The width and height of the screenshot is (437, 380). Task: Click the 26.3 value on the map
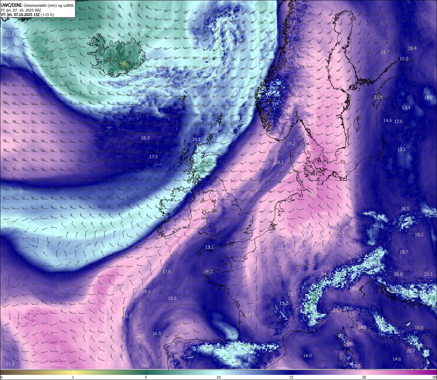point(140,336)
